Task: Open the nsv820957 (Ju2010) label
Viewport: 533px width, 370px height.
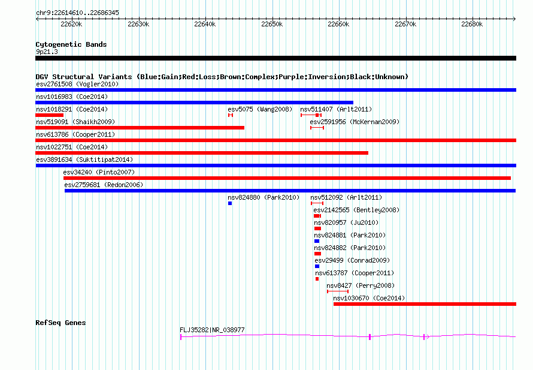Action: point(346,222)
